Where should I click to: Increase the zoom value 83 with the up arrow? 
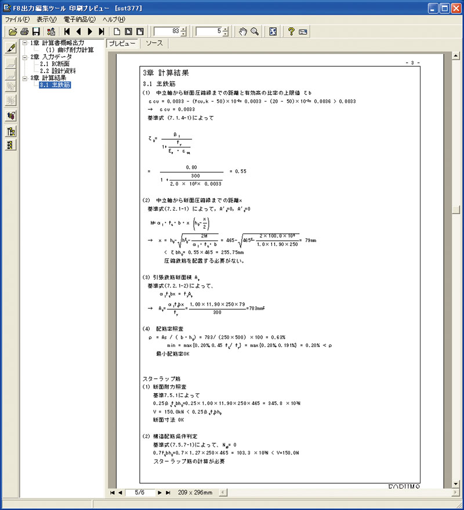pos(184,29)
